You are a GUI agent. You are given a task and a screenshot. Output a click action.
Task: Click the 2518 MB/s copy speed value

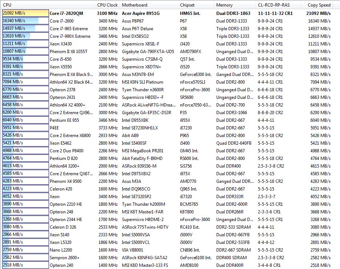pos(320,265)
